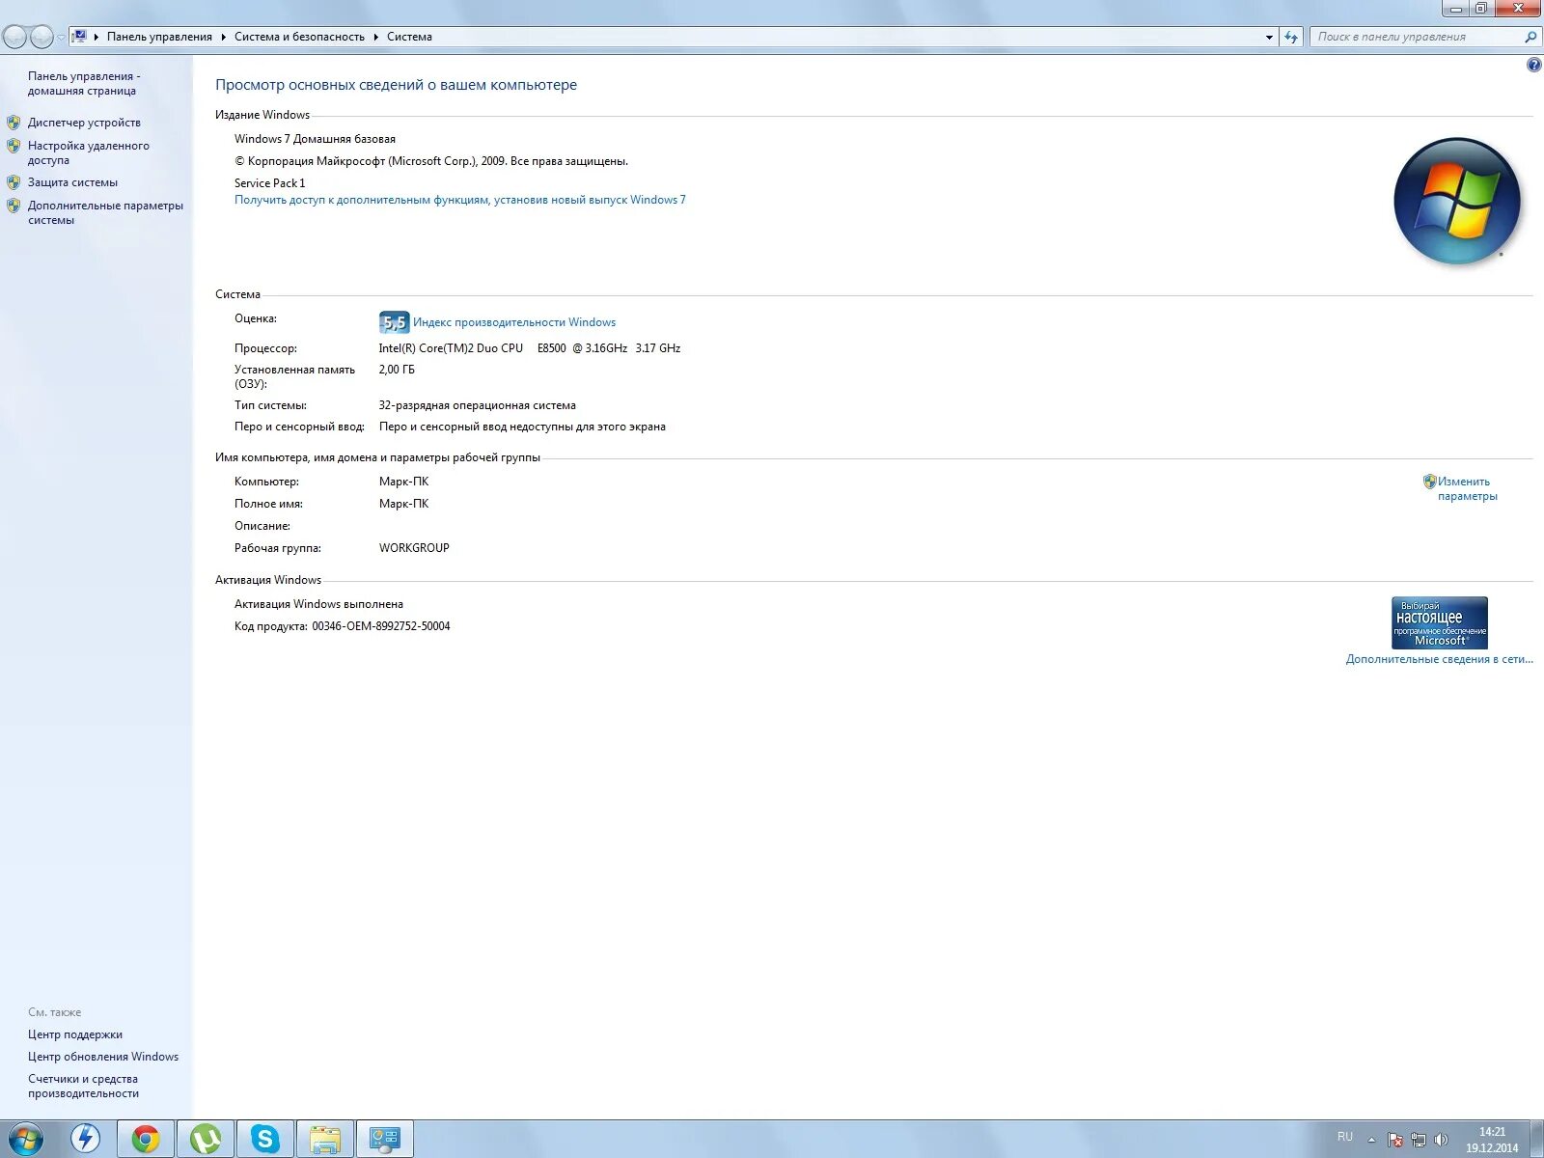Click shield icon beside Дополнительные параметры системы
This screenshot has width=1544, height=1158.
[14, 206]
